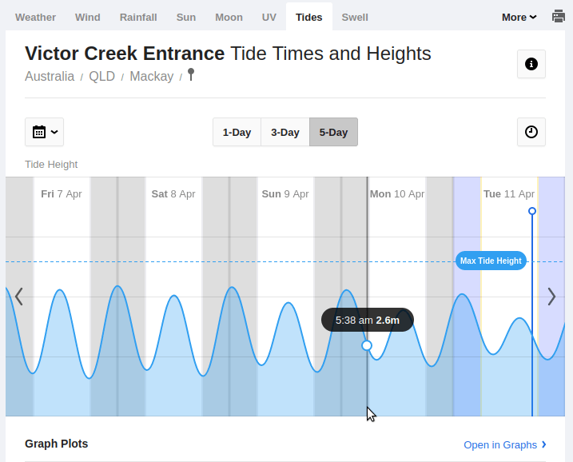The image size is (573, 462).
Task: Click the clock time icon button
Action: click(x=531, y=132)
